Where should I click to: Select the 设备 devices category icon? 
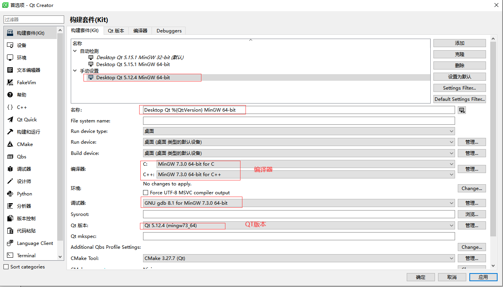(x=10, y=45)
